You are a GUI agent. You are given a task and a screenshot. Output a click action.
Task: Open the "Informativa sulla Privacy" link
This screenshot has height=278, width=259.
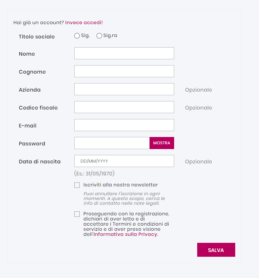pos(125,234)
